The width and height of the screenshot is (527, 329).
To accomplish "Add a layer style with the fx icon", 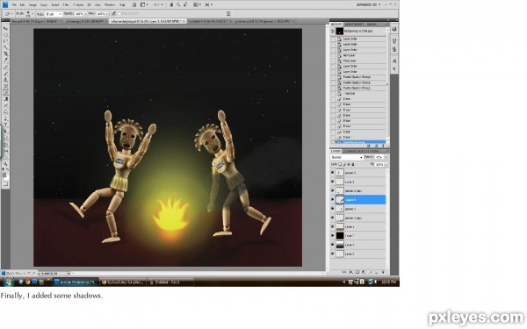I will [x=350, y=272].
